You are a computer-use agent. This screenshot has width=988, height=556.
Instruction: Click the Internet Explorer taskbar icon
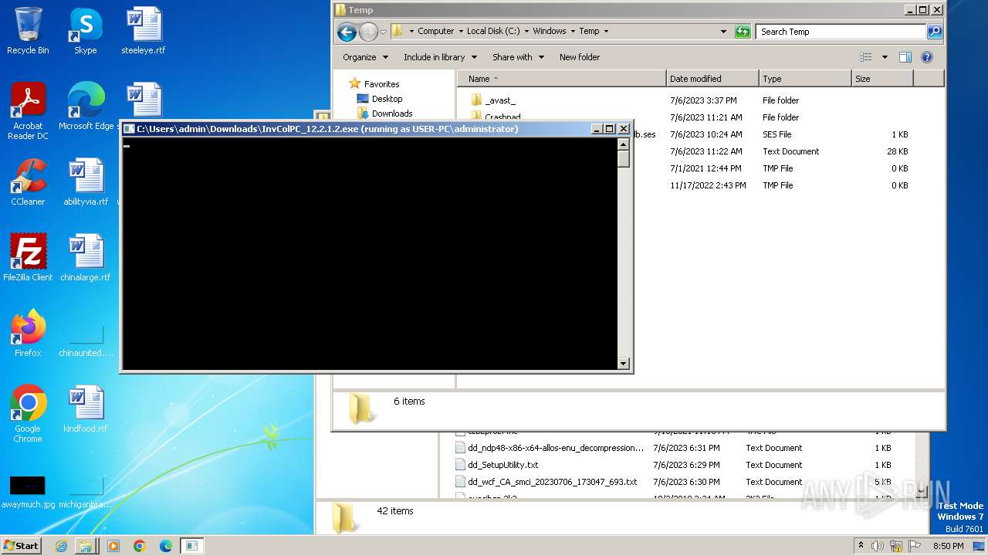pos(61,546)
